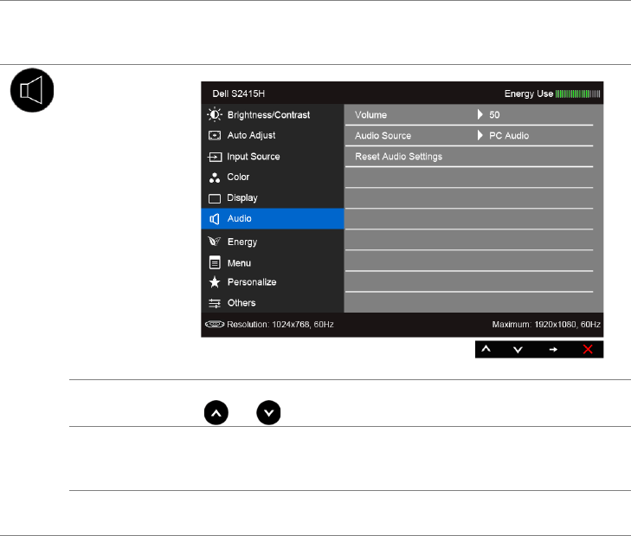Click the round black down-arrow button
This screenshot has width=631, height=536.
pos(268,413)
